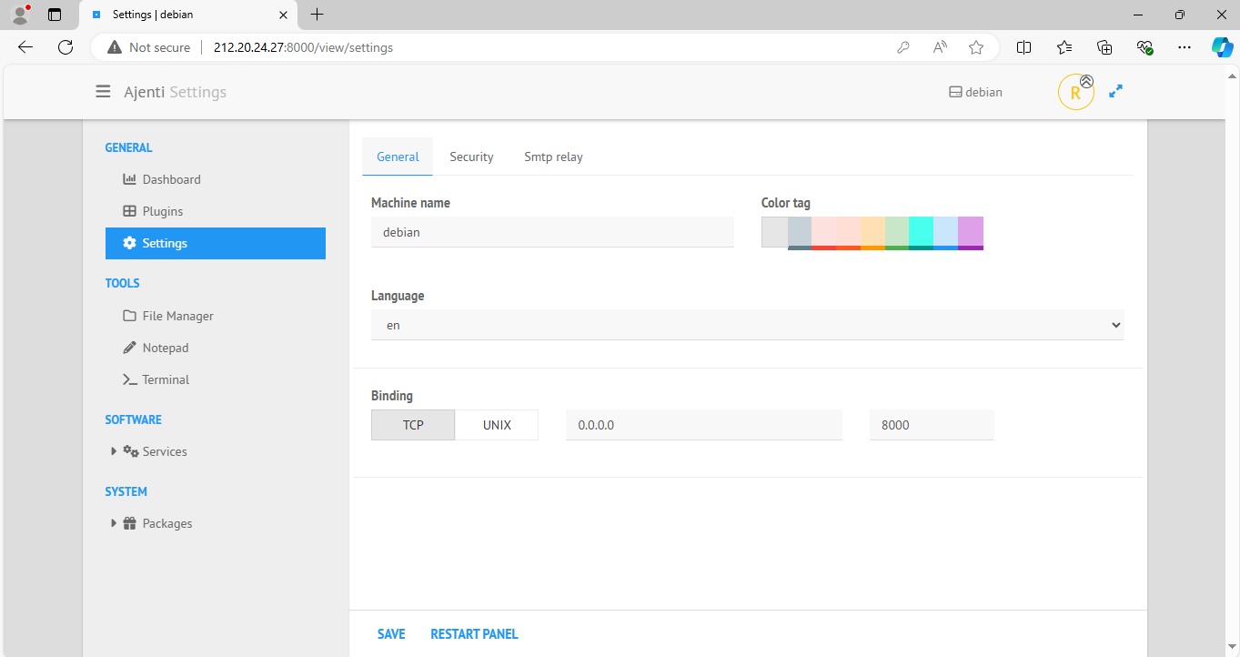The width and height of the screenshot is (1240, 657).
Task: Click the Settings gear icon in sidebar
Action: [129, 243]
